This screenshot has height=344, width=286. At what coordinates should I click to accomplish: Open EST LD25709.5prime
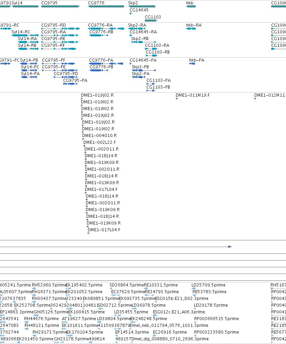[x=194, y=288]
